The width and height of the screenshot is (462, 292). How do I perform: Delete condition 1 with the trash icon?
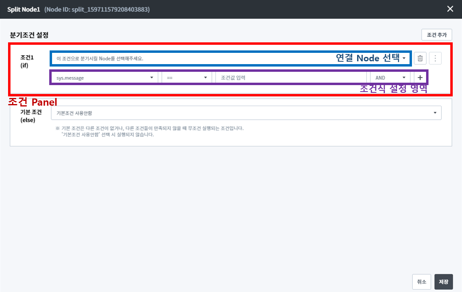420,58
